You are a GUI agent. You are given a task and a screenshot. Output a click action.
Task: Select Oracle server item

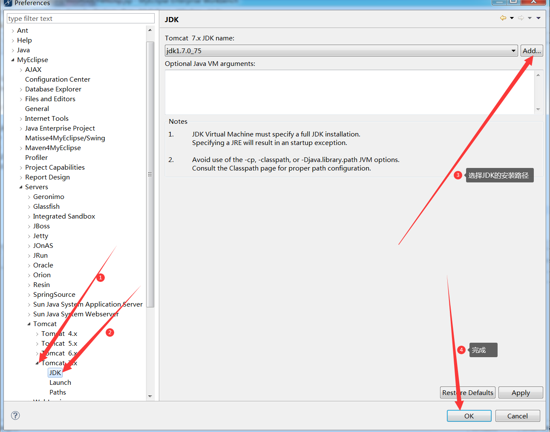click(x=43, y=265)
